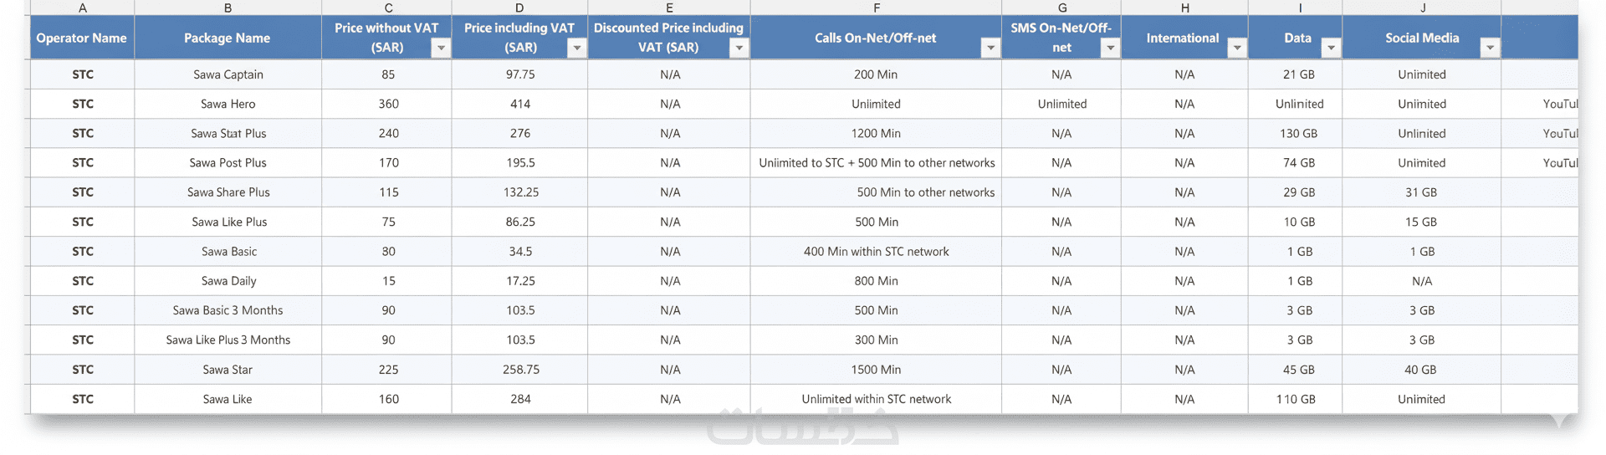1606x455 pixels.
Task: Open the Price including VAT filter dropdown
Action: [x=576, y=49]
